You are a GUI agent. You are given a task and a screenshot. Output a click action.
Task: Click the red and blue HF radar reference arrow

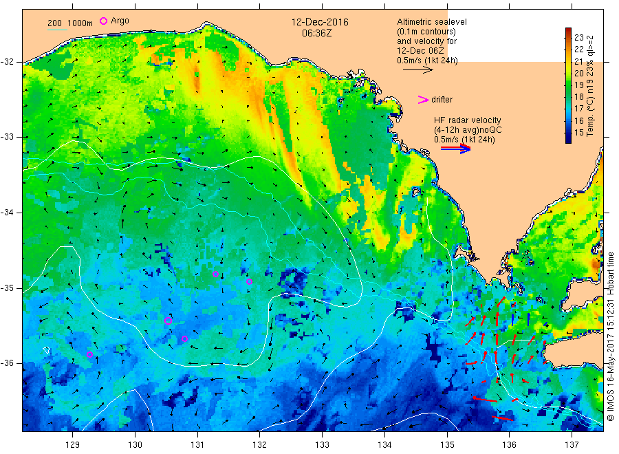[456, 149]
